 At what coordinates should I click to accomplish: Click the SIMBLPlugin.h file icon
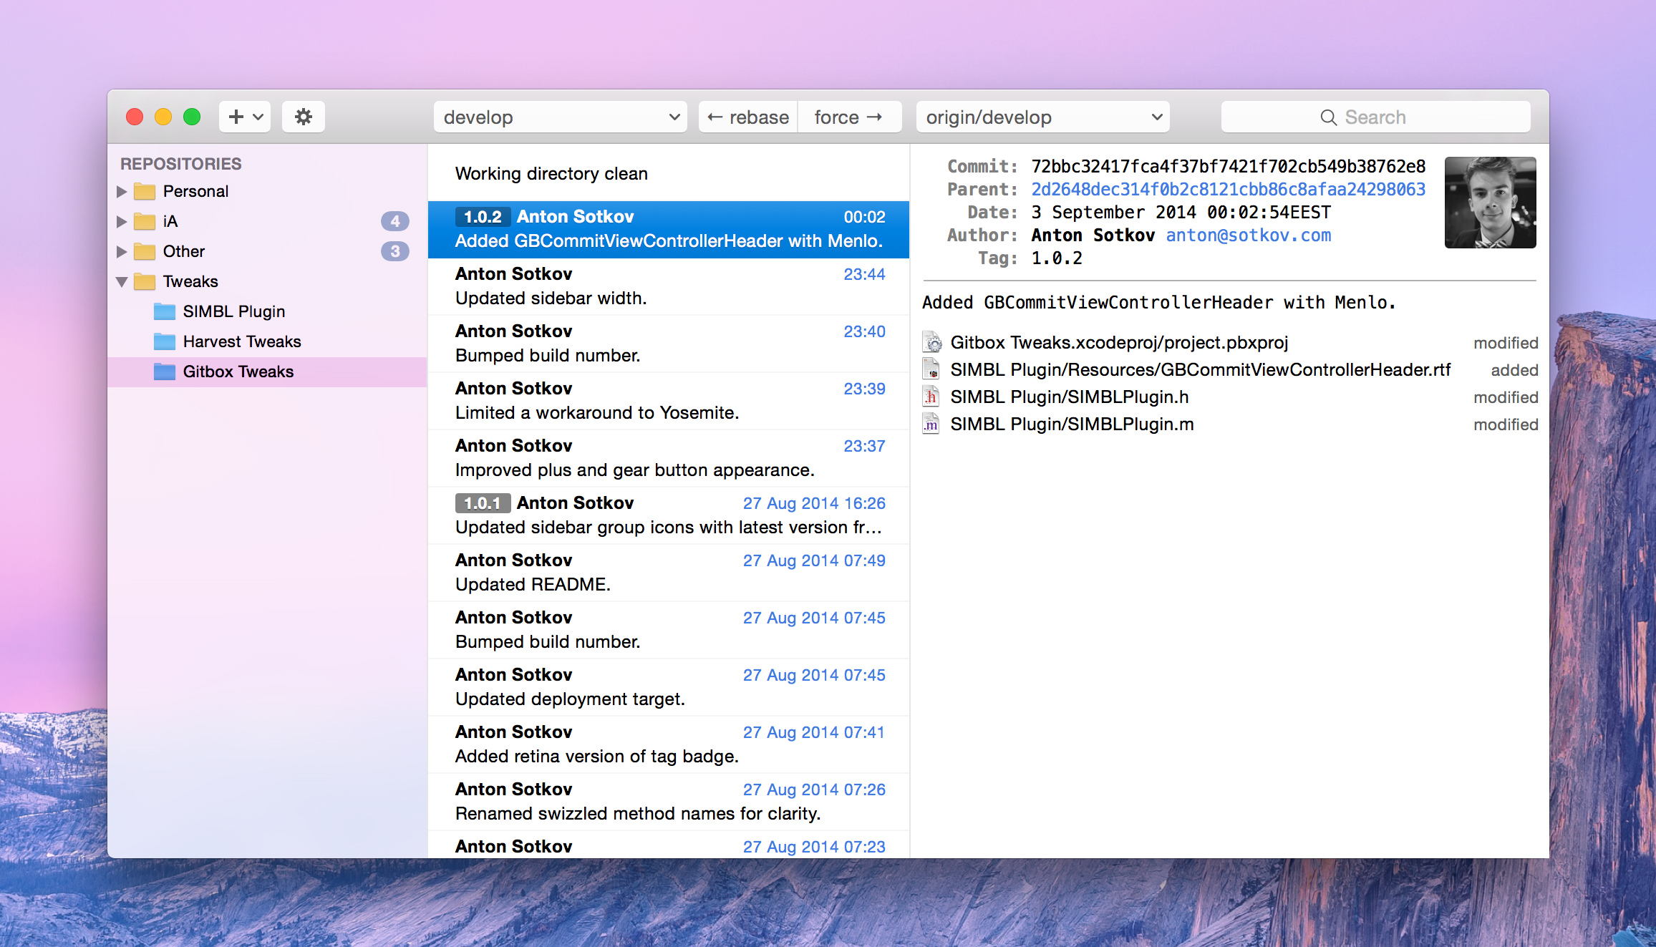[931, 397]
